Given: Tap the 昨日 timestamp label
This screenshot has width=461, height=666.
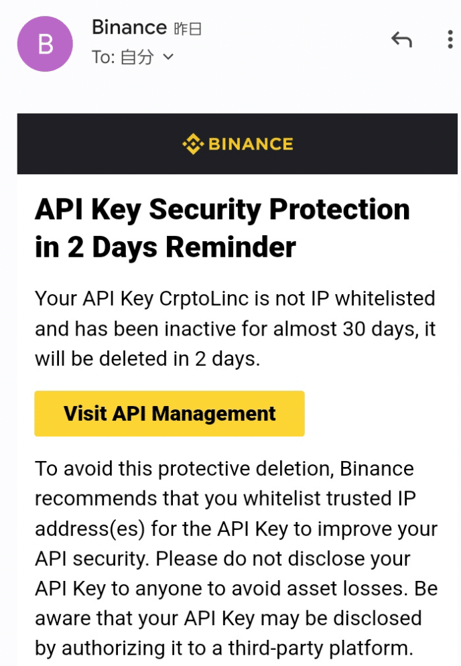Looking at the screenshot, I should [188, 29].
